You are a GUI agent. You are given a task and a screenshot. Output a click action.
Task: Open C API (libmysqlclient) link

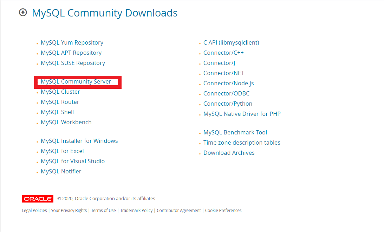(x=231, y=42)
